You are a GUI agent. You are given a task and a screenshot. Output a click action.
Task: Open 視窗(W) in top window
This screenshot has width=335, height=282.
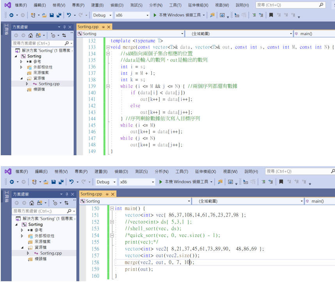222,5
